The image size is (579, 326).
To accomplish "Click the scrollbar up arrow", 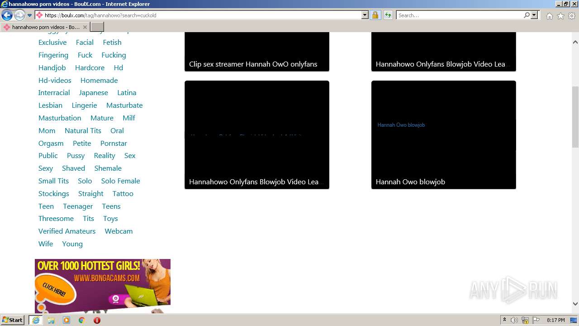I will [x=575, y=42].
